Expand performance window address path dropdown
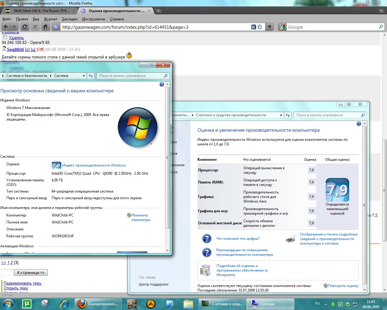 (281, 115)
